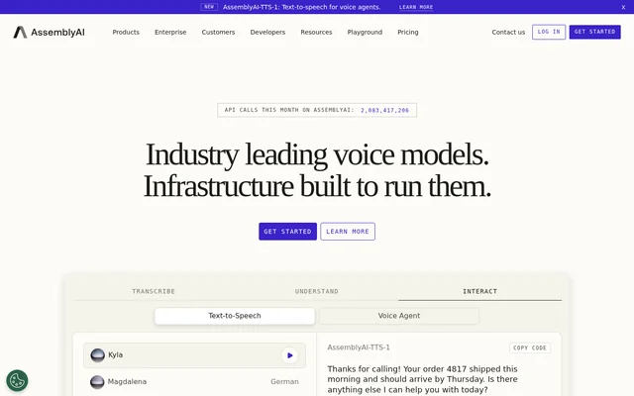This screenshot has height=396, width=634.
Task: Go to the Playground page
Action: 365,32
